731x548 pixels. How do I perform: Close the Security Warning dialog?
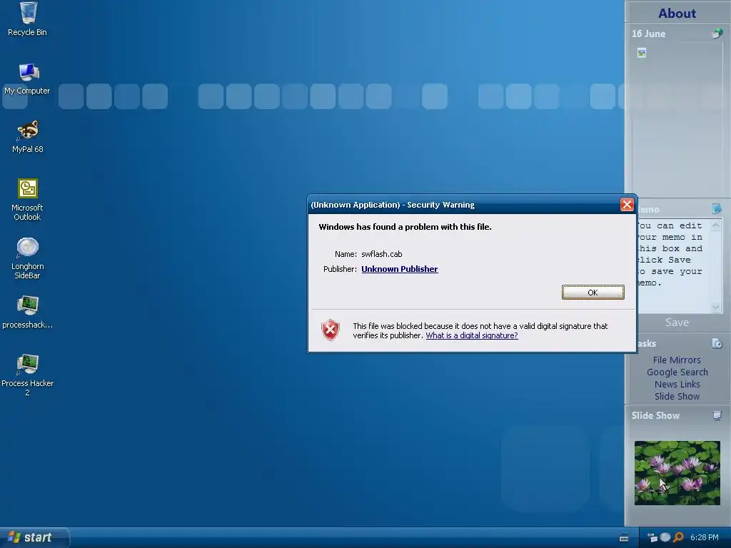coord(627,205)
